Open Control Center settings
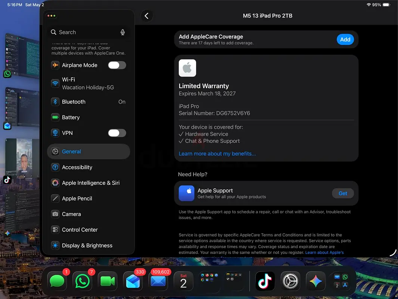The image size is (398, 299). coord(88,229)
